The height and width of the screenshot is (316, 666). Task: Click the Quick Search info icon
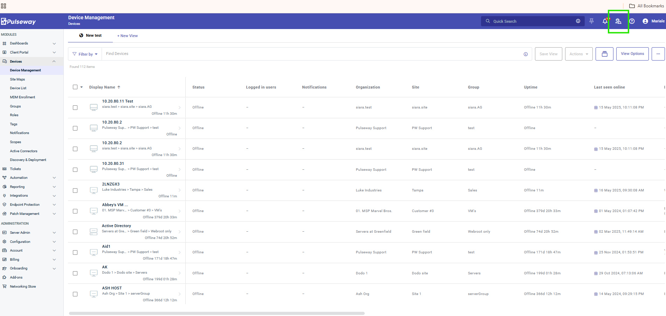578,21
